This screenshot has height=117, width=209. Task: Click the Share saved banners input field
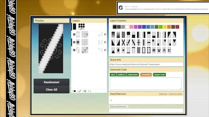tap(146, 110)
